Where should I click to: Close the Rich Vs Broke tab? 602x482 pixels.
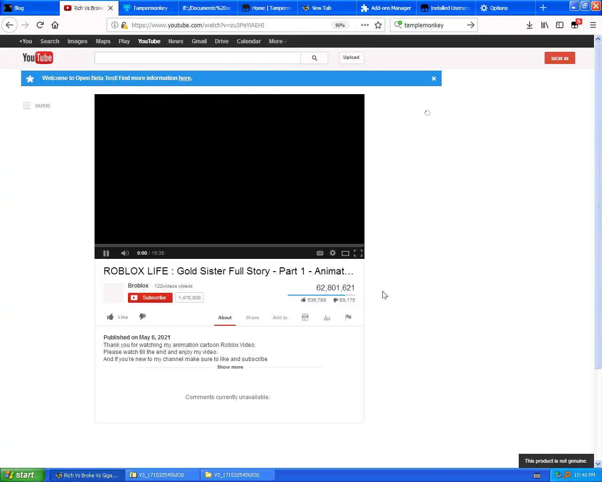[x=111, y=8]
